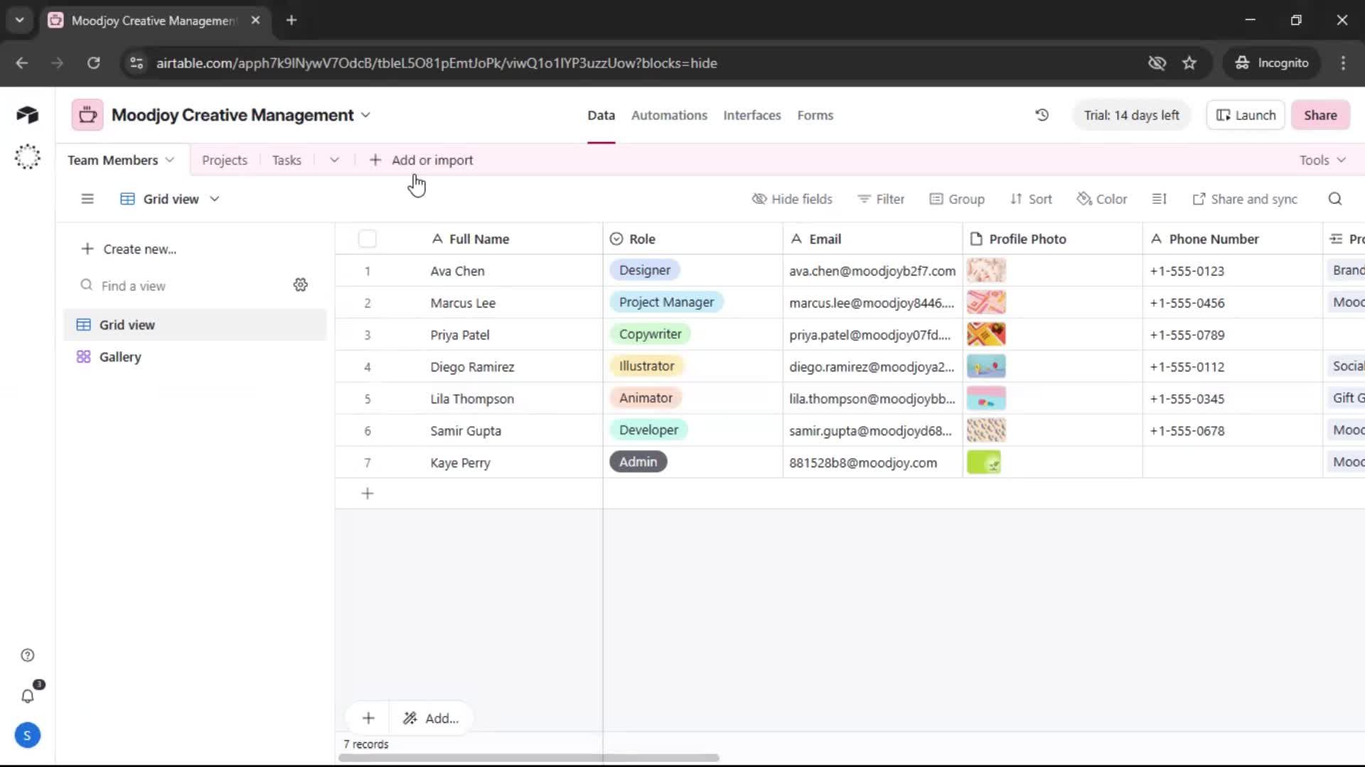Click the Launch button

tap(1246, 115)
